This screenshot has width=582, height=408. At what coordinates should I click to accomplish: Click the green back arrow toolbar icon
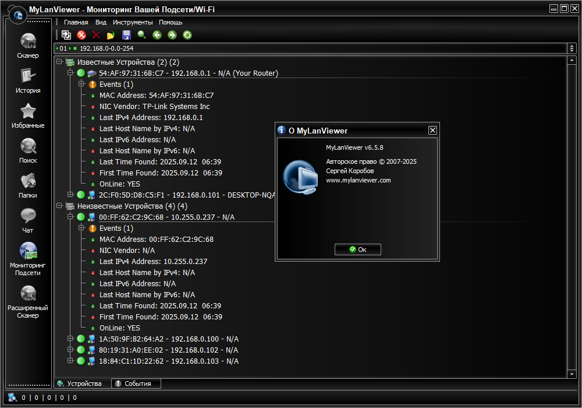pos(157,35)
